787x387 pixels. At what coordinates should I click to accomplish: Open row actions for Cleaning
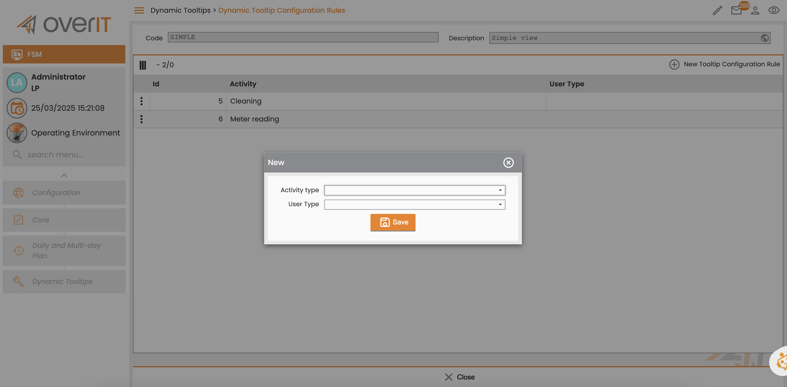[x=142, y=101]
